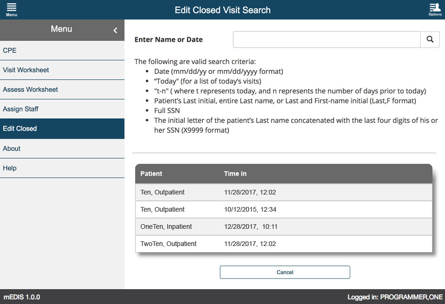Select the TwoTen, Outpatient row
The image size is (445, 304).
point(284,244)
